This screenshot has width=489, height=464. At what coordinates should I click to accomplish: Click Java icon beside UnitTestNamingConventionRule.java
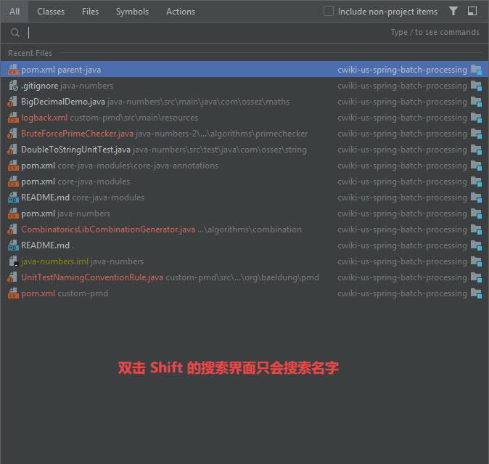point(13,277)
